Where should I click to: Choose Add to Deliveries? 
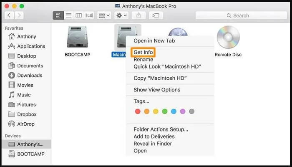154,137
